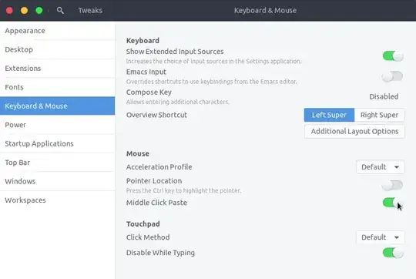The image size is (416, 279).
Task: Open the Top Bar settings
Action: coord(57,163)
